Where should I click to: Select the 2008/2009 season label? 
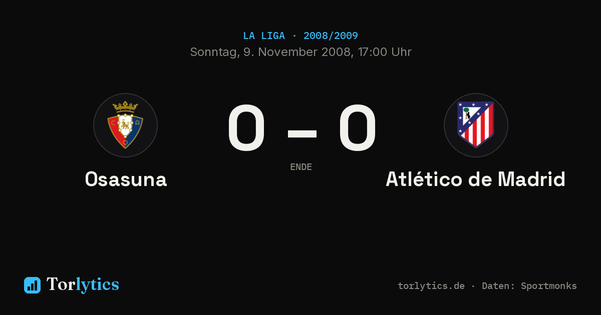click(331, 36)
